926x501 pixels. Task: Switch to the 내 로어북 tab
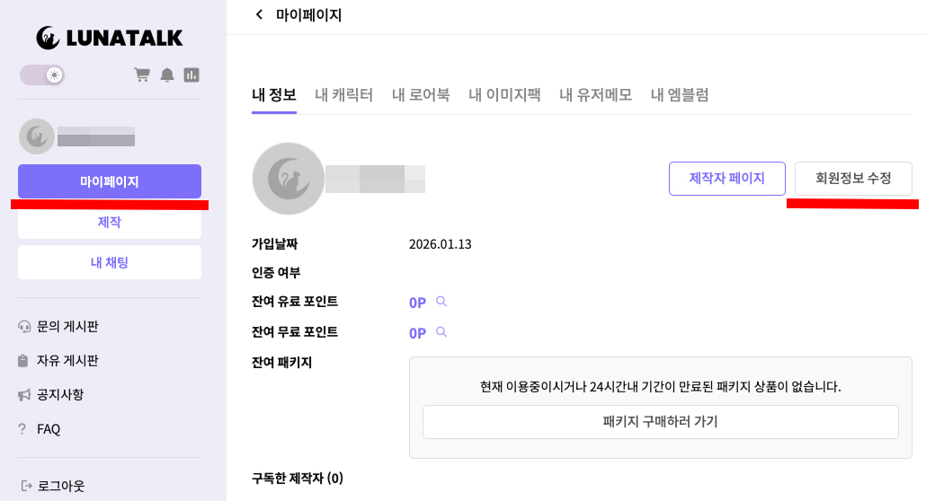(x=421, y=95)
